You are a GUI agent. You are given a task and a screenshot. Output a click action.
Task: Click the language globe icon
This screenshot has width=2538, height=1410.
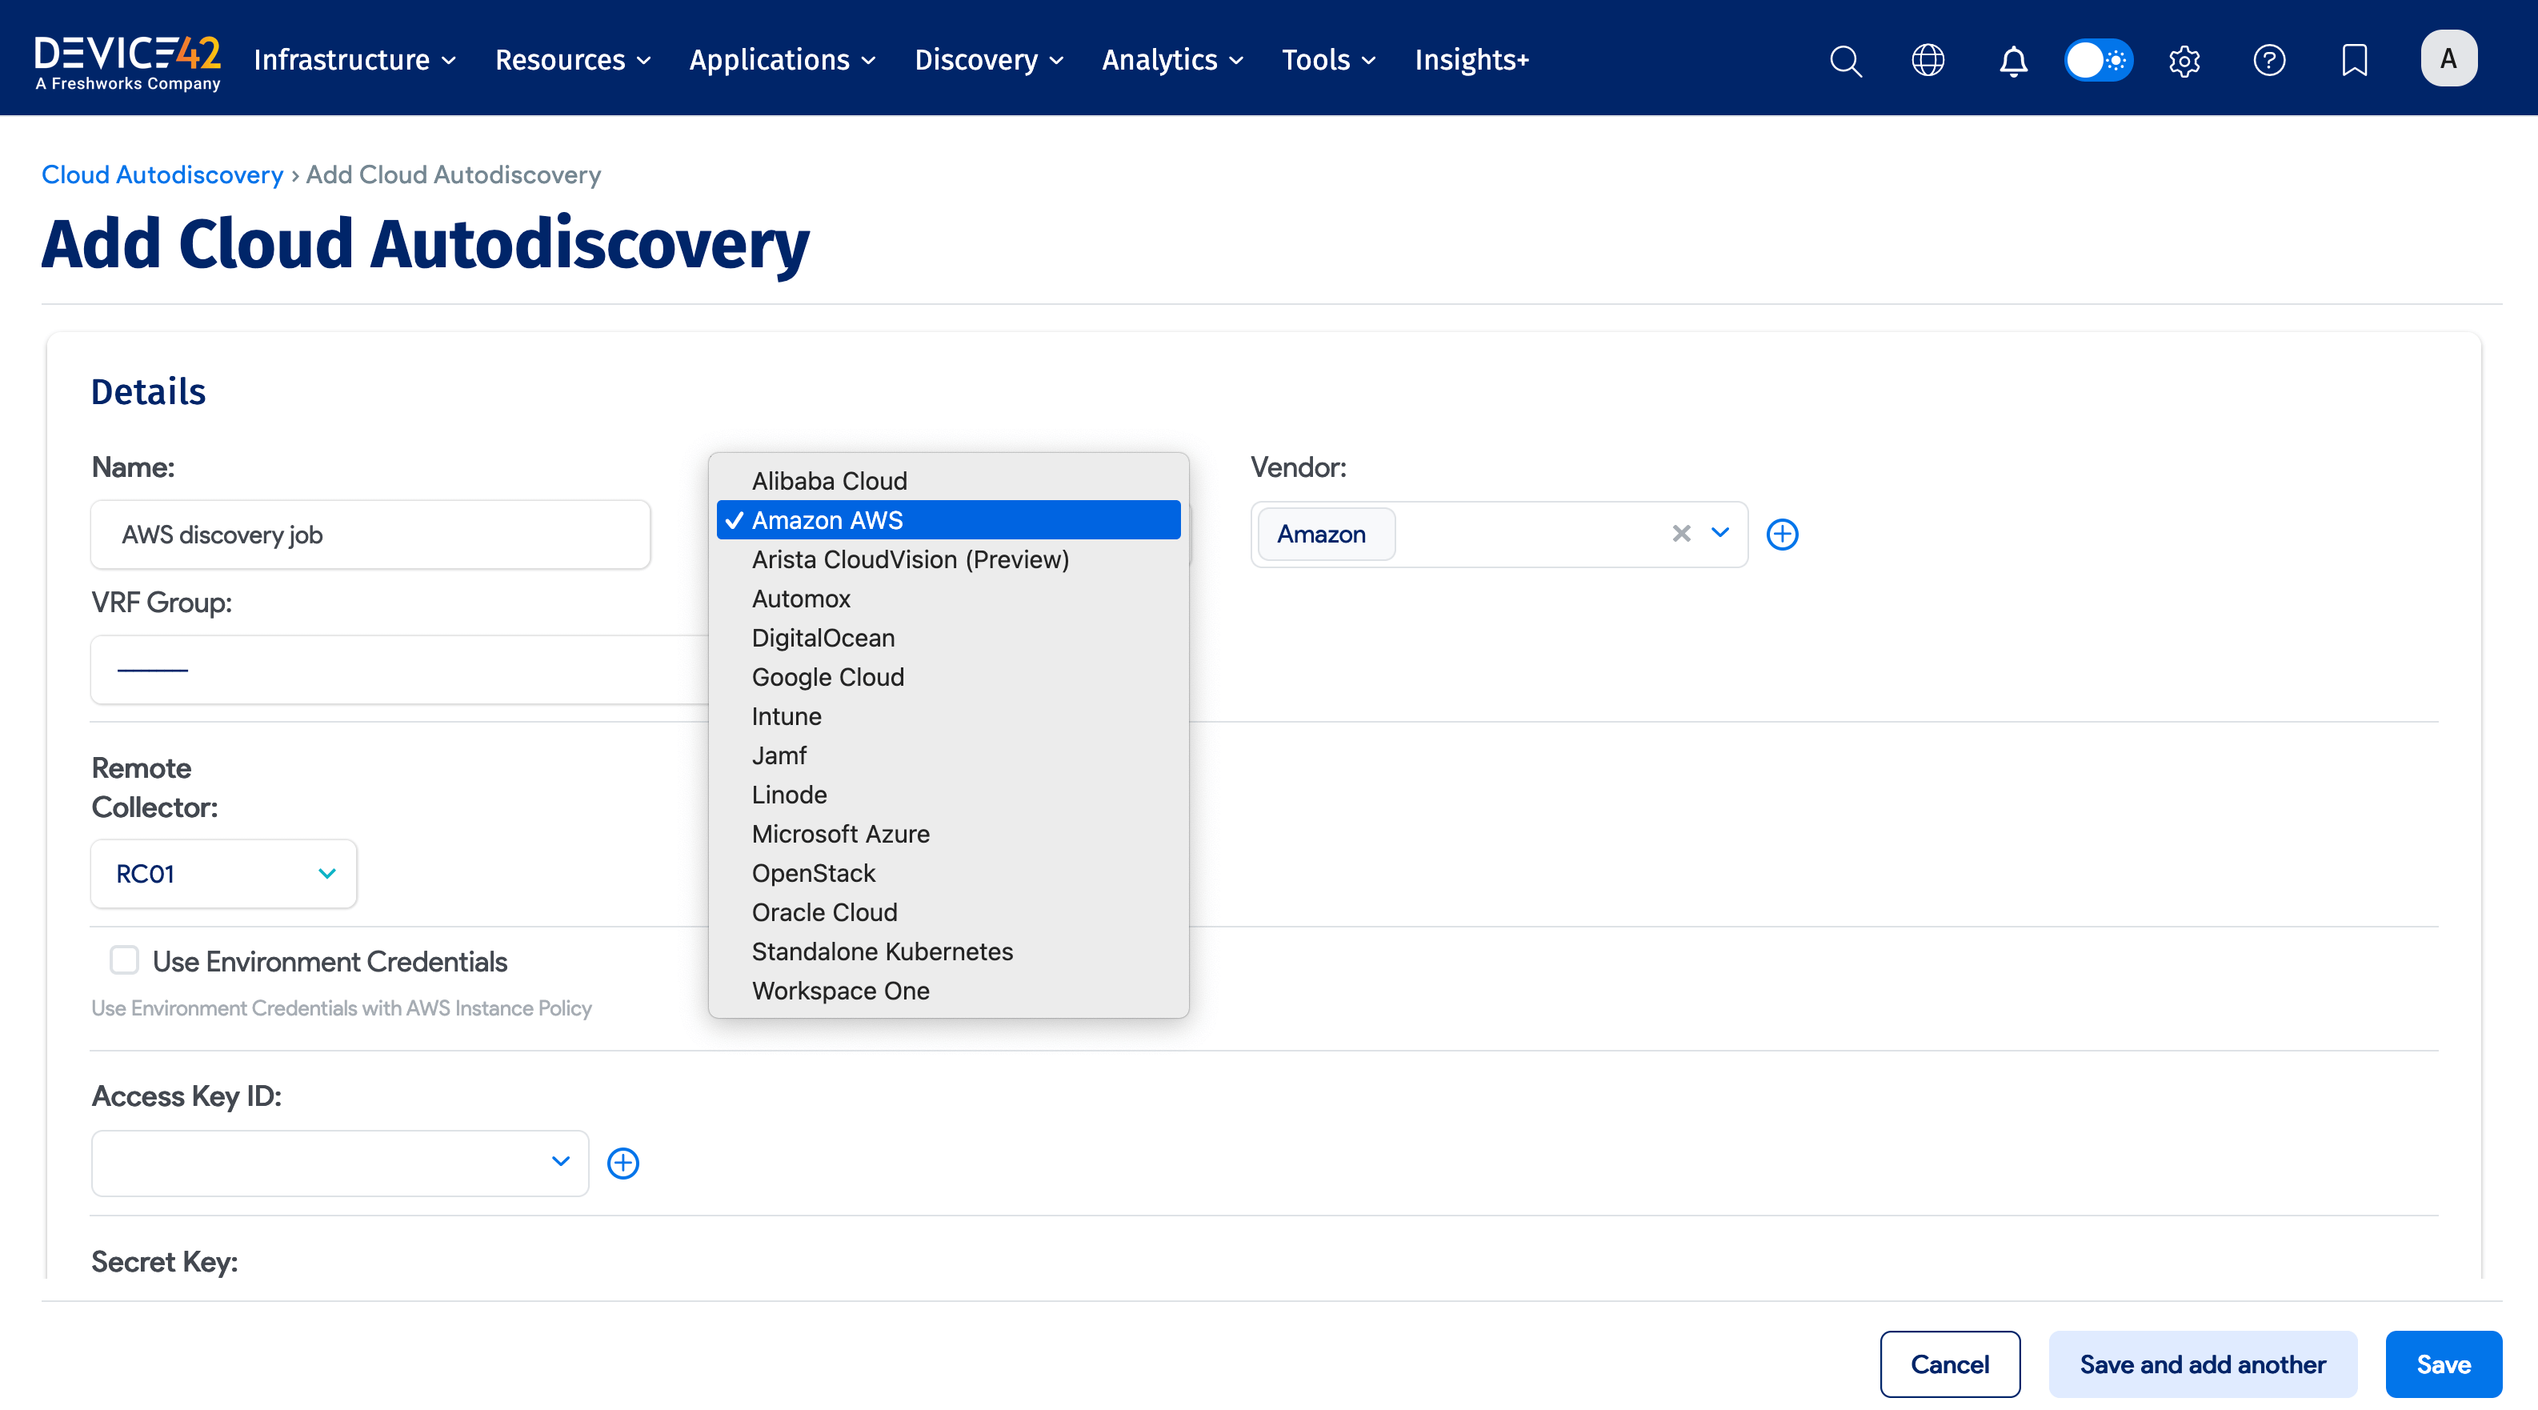click(x=1929, y=60)
